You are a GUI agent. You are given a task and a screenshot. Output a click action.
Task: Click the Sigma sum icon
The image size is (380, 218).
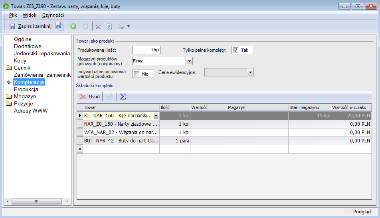coord(123,97)
